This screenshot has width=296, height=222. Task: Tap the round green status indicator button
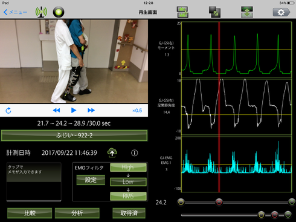point(59,12)
